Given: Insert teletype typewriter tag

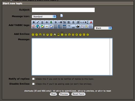Looking at the screenshot, I should pos(78,26).
